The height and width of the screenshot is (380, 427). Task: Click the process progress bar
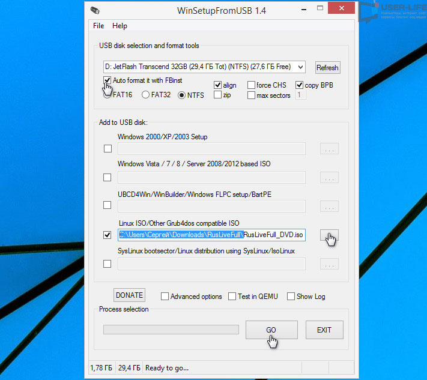171,330
